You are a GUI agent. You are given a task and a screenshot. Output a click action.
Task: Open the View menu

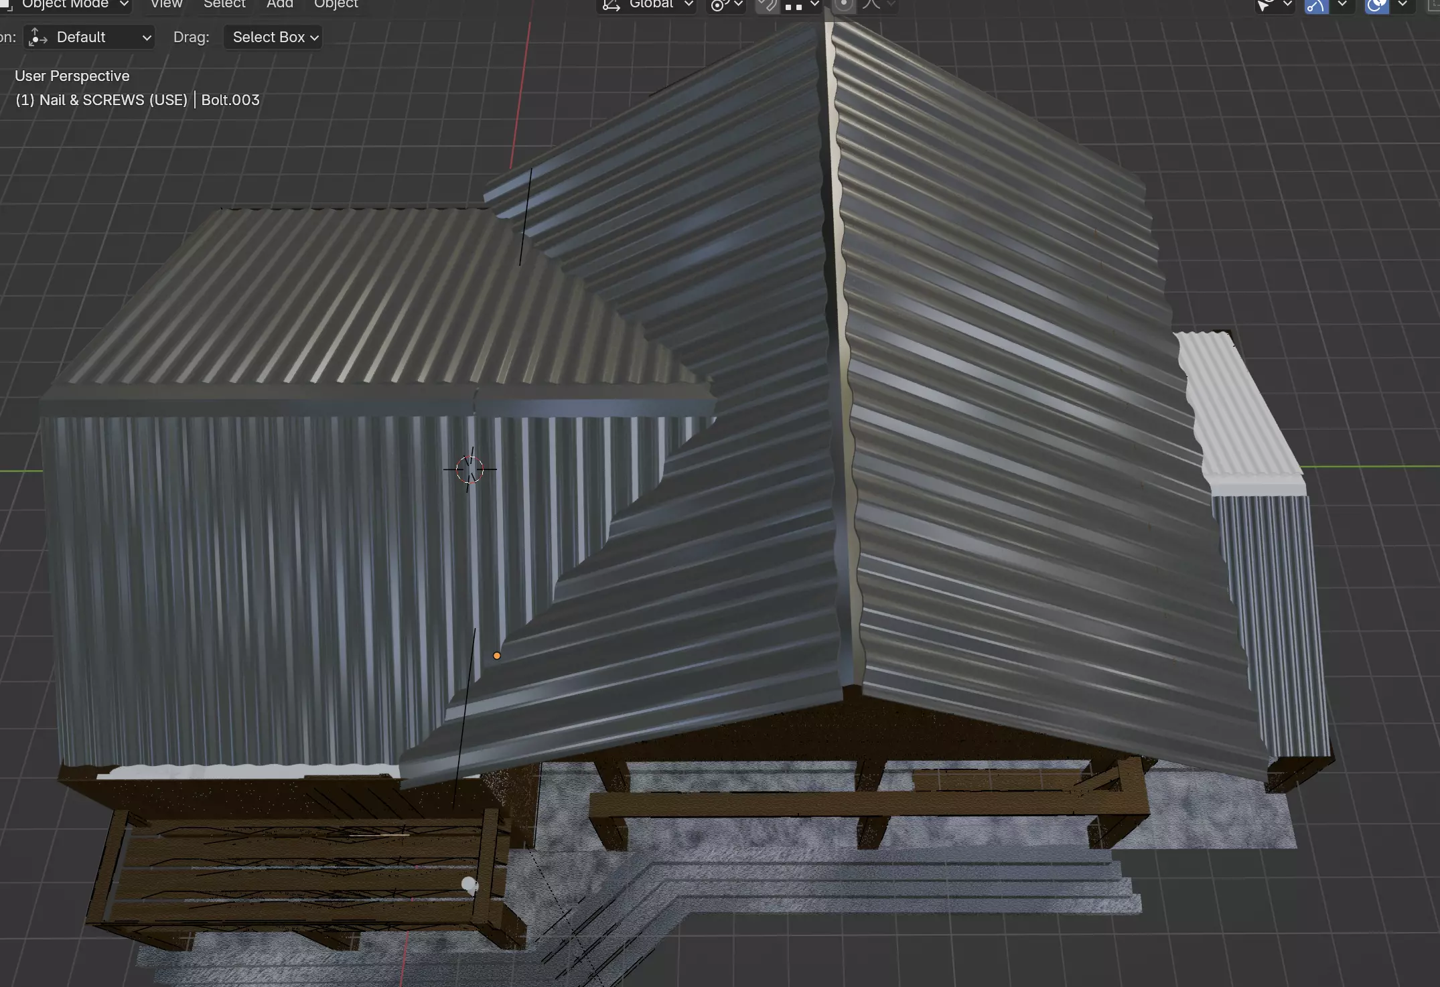tap(166, 4)
